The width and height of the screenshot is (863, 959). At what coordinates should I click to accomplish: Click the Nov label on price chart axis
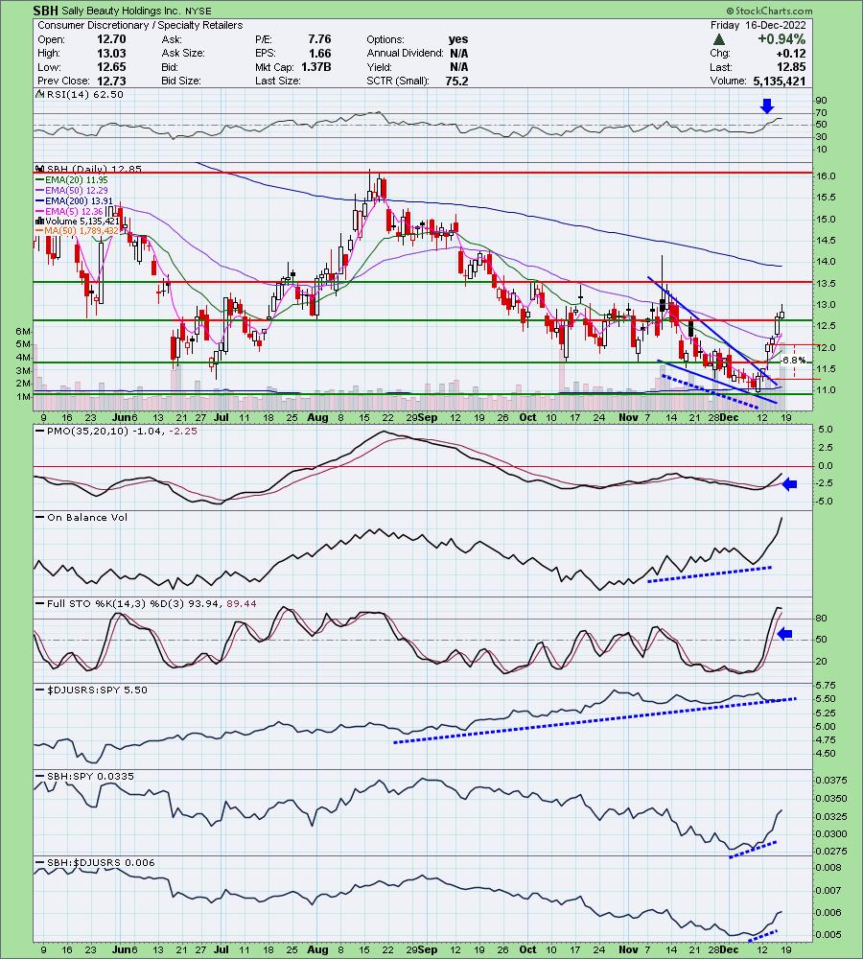coord(628,417)
